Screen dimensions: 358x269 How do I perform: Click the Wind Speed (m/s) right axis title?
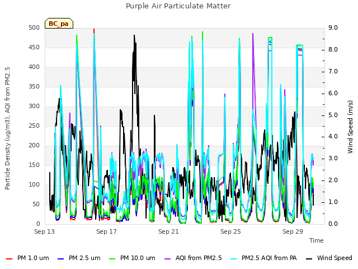(350, 127)
